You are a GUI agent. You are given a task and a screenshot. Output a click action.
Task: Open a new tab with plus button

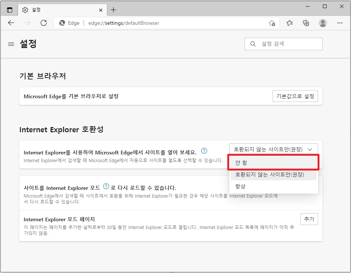coord(114,10)
